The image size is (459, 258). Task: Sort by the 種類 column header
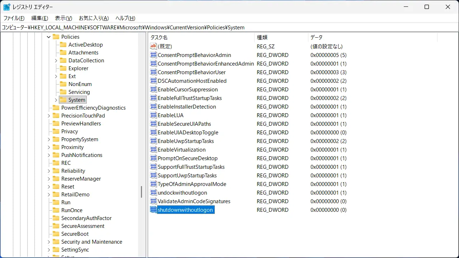click(281, 37)
